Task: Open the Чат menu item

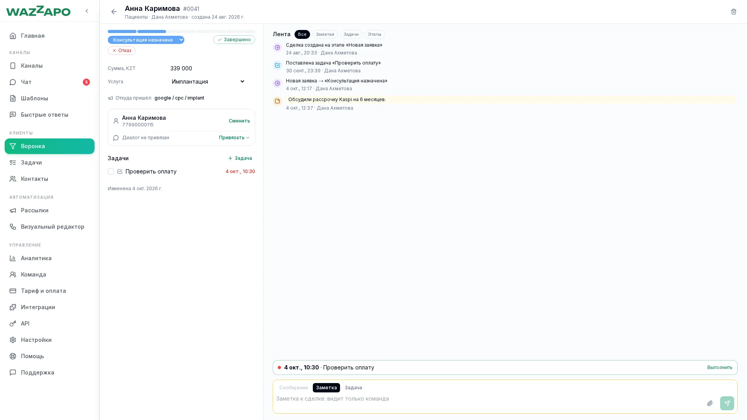Action: point(49,82)
